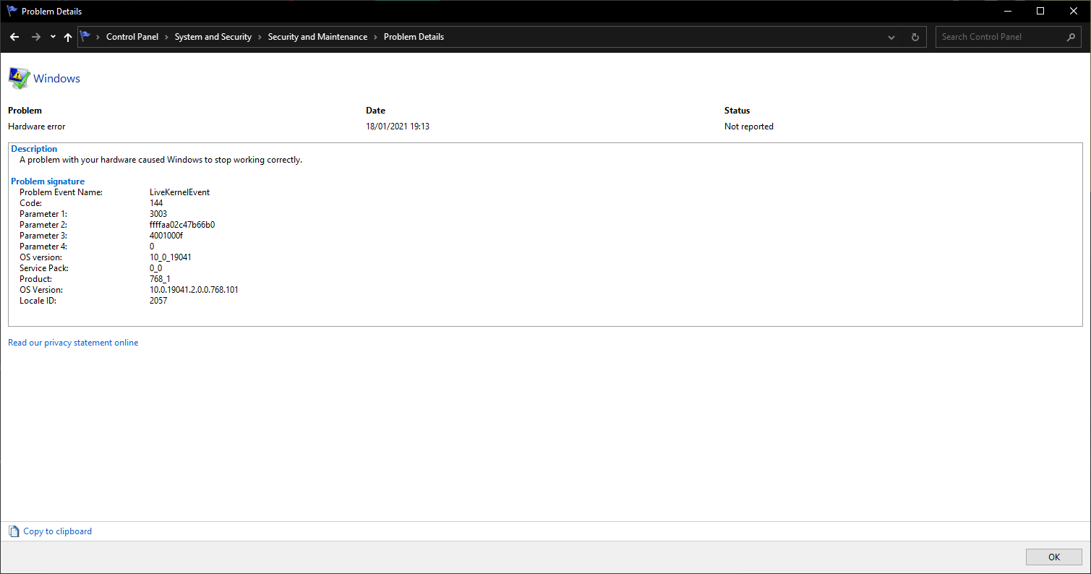
Task: Navigate to Control Panel via the breadcrumb
Action: coord(132,37)
